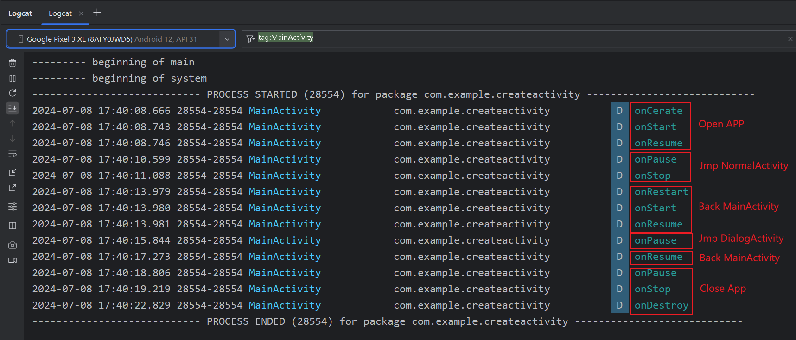Viewport: 796px width, 340px height.
Task: Jump to next occurrence down arrow
Action: 13,139
